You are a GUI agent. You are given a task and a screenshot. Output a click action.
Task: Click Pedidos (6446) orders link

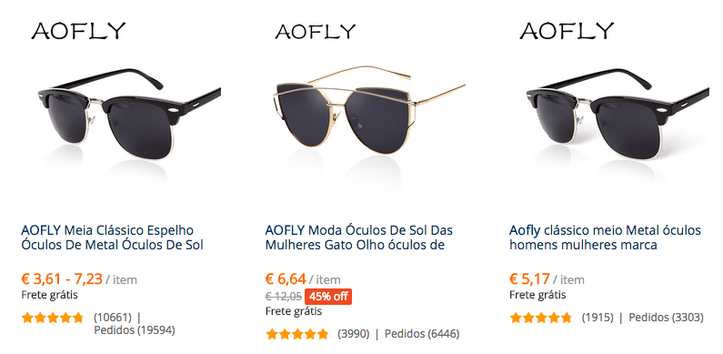tap(422, 334)
